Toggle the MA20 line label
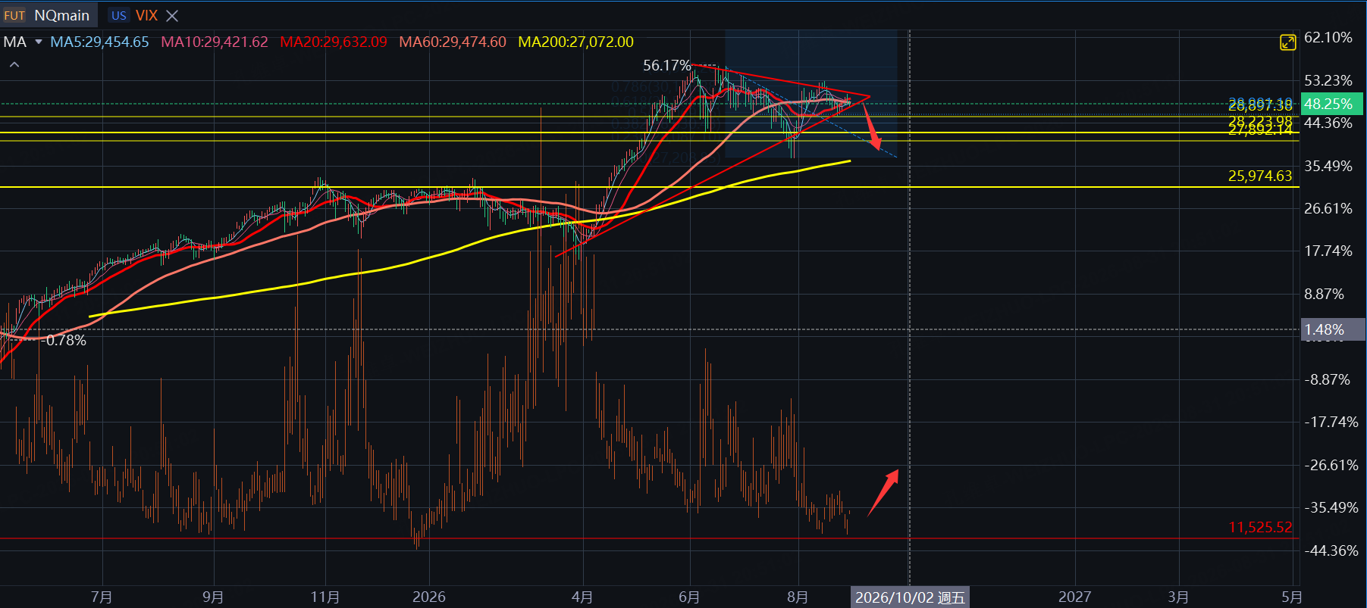This screenshot has height=608, width=1367. (334, 42)
